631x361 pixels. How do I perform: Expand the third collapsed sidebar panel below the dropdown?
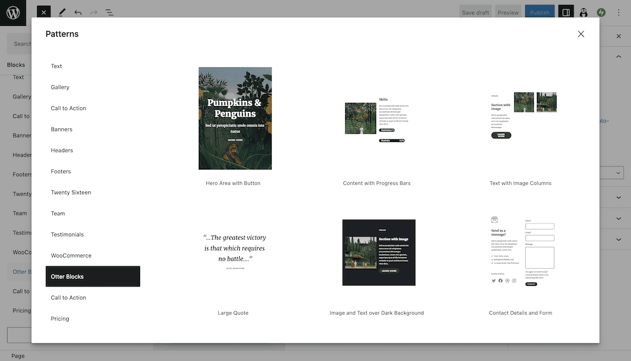pos(618,239)
